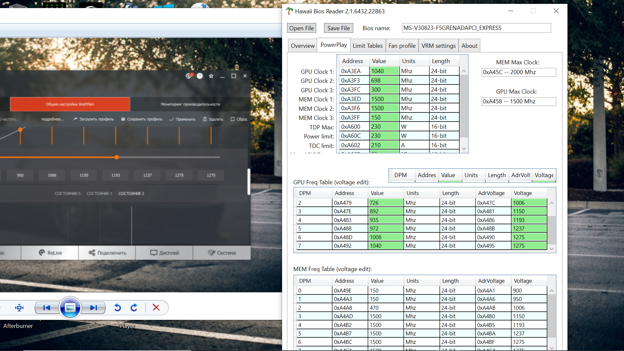Rotate image counterclockwise
Image resolution: width=624 pixels, height=351 pixels.
pos(118,307)
